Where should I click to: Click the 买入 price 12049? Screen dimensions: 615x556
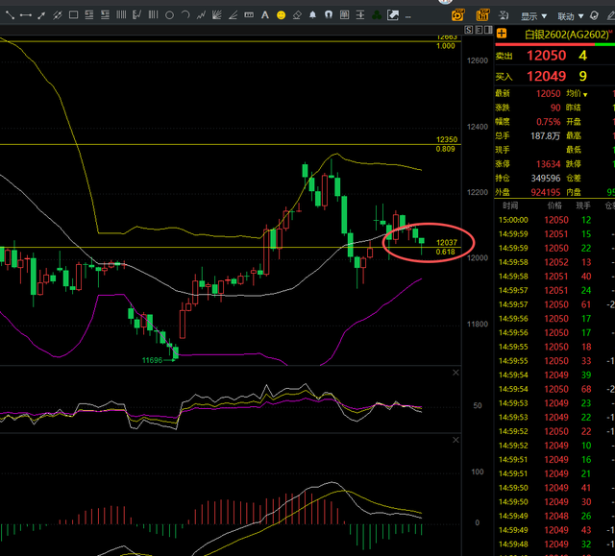point(546,76)
